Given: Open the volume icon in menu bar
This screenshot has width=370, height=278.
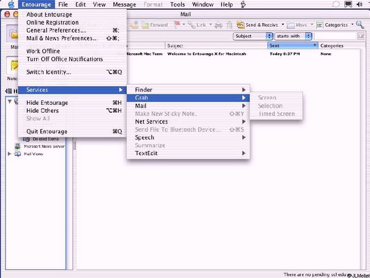Looking at the screenshot, I should tap(359, 5).
